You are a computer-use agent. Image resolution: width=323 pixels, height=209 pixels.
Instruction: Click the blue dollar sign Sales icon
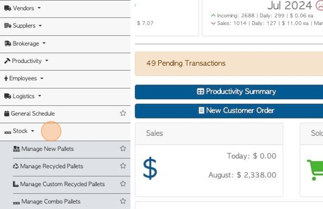tap(150, 168)
